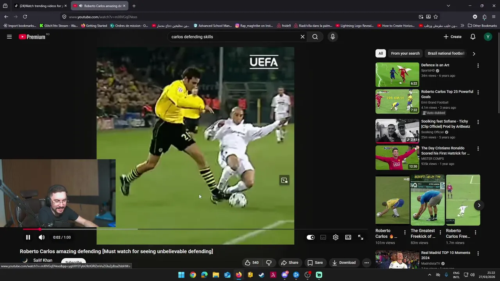The width and height of the screenshot is (500, 281).
Task: Open Getting Started bookmark
Action: click(94, 26)
